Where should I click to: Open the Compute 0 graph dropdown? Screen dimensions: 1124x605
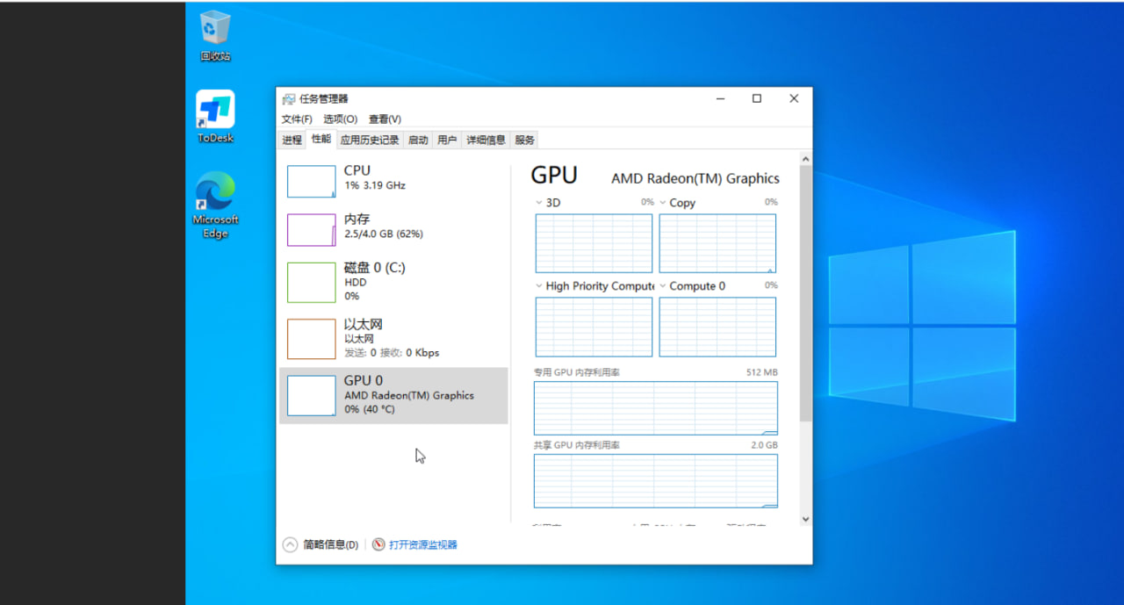(x=663, y=286)
